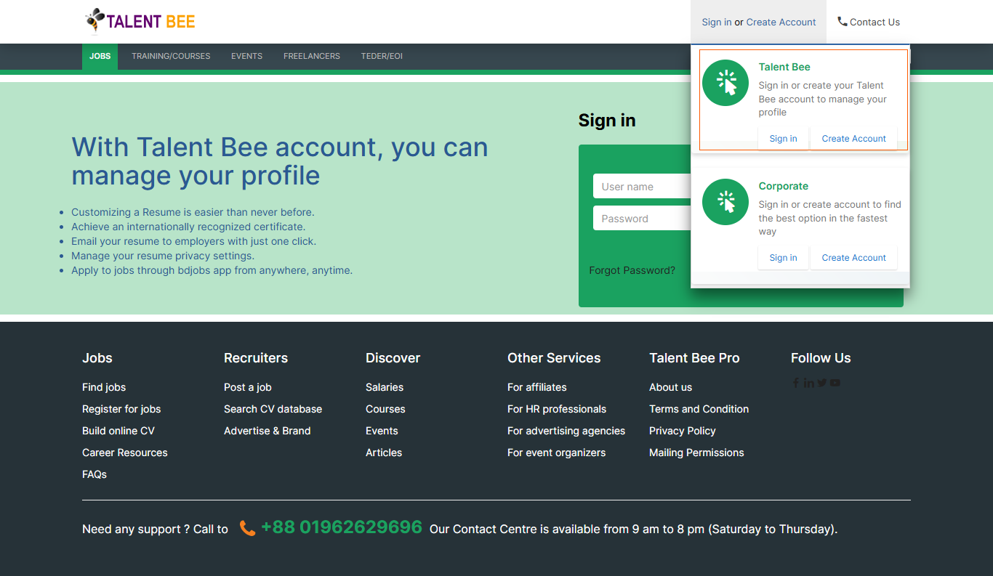
Task: Click the orange phone icon in footer
Action: [247, 529]
